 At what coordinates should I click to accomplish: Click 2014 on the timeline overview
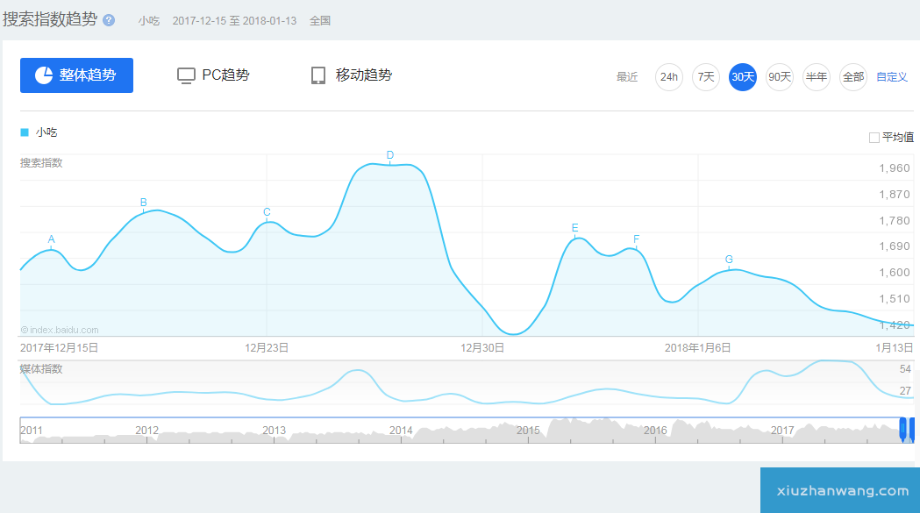pos(401,431)
